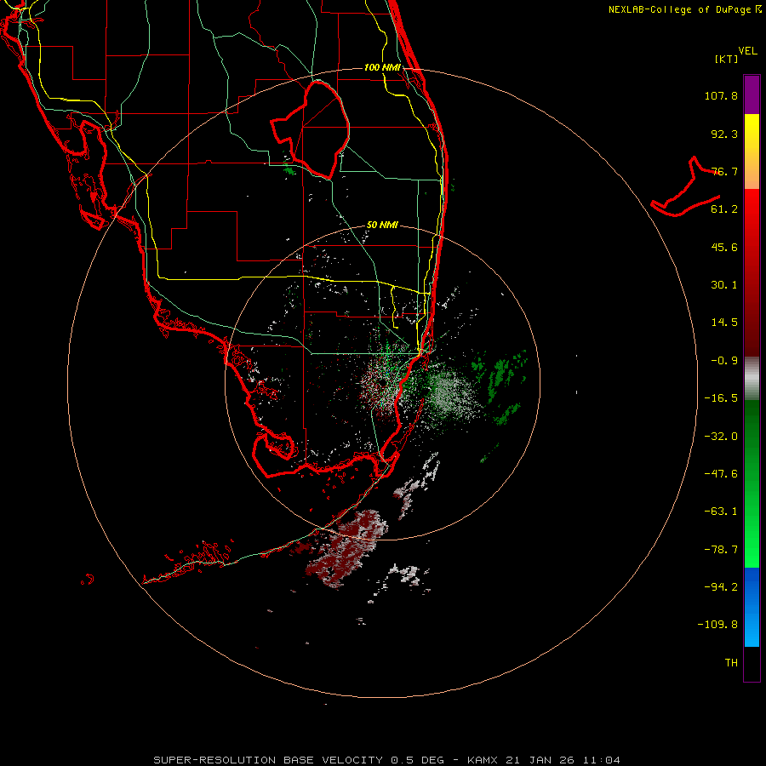Select the -47.6 scale value
Viewport: 766px width, 766px height.
721,474
